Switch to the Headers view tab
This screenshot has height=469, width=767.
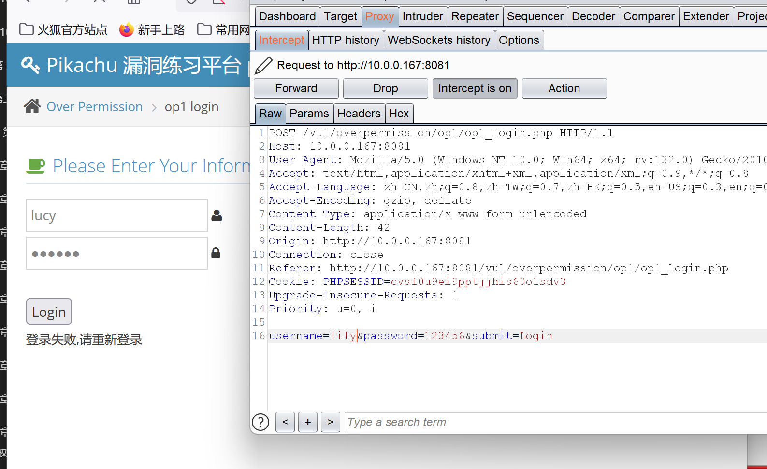click(359, 114)
